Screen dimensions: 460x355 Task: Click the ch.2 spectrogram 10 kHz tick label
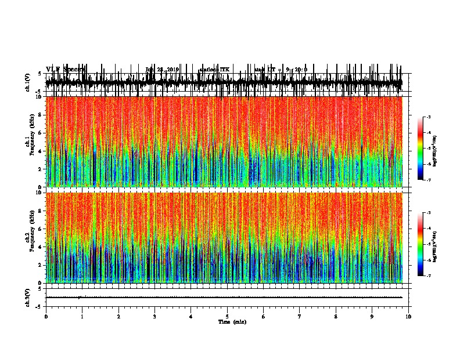click(39, 193)
